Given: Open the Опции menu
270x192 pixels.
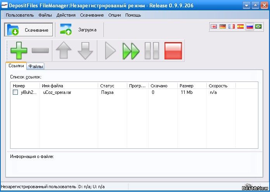Looking at the screenshot, I should click(114, 15).
